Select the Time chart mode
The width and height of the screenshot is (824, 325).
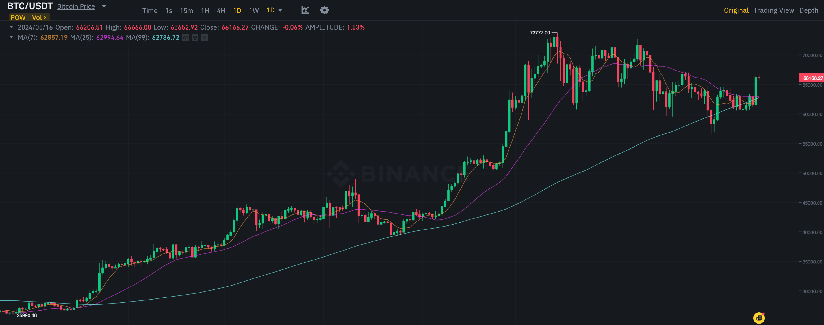(150, 10)
